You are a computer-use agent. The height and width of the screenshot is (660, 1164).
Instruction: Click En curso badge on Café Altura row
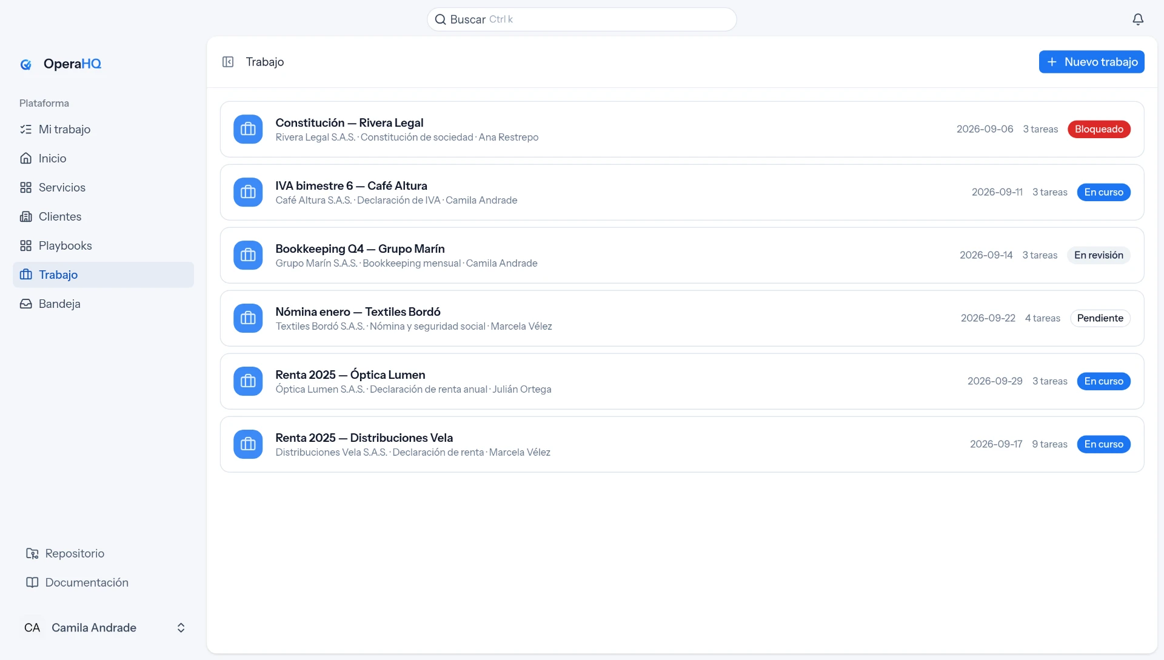pyautogui.click(x=1103, y=192)
